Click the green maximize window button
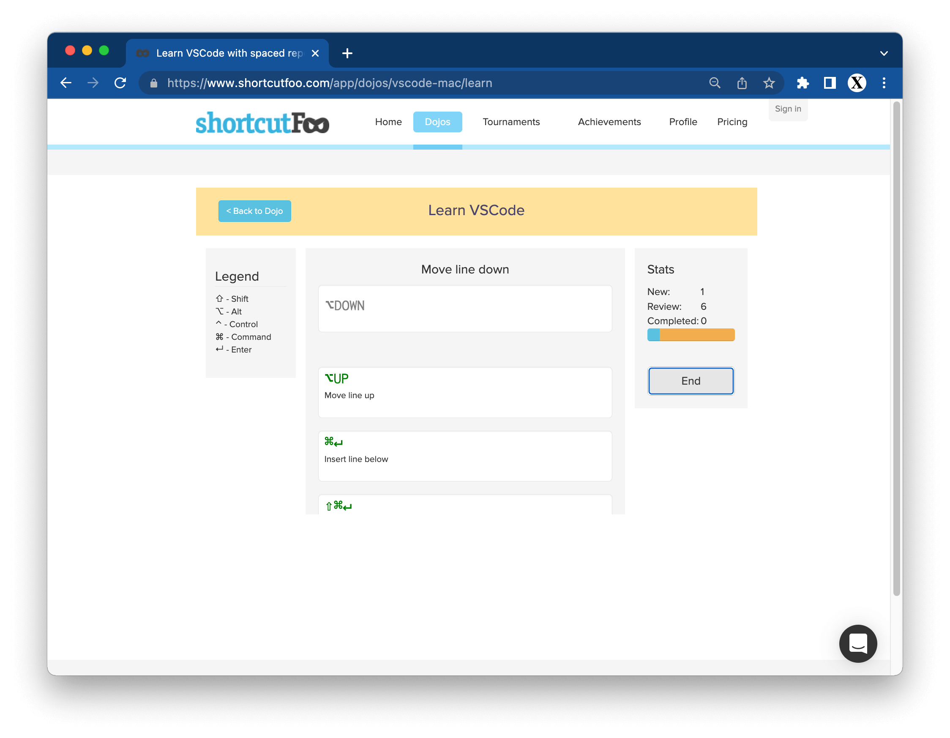 pos(104,50)
